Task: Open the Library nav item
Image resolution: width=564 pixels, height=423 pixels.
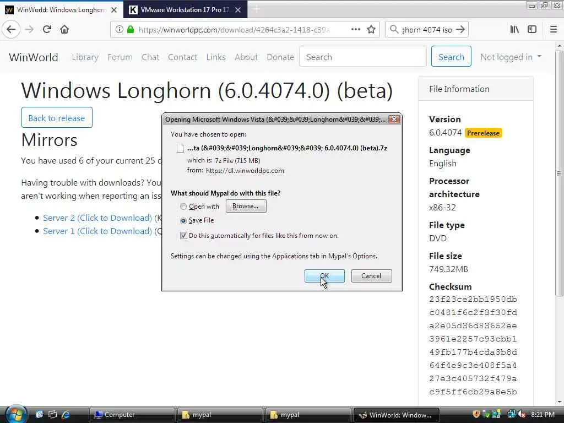Action: 85,57
